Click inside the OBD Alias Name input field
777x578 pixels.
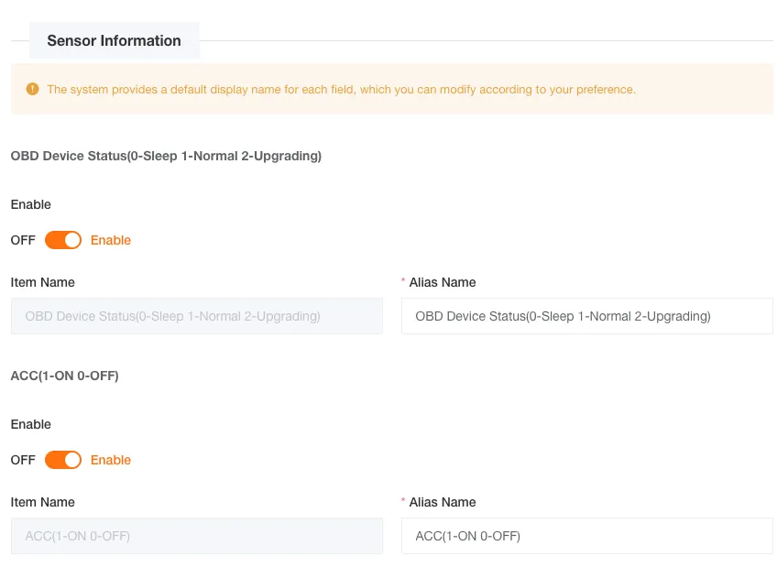[586, 316]
